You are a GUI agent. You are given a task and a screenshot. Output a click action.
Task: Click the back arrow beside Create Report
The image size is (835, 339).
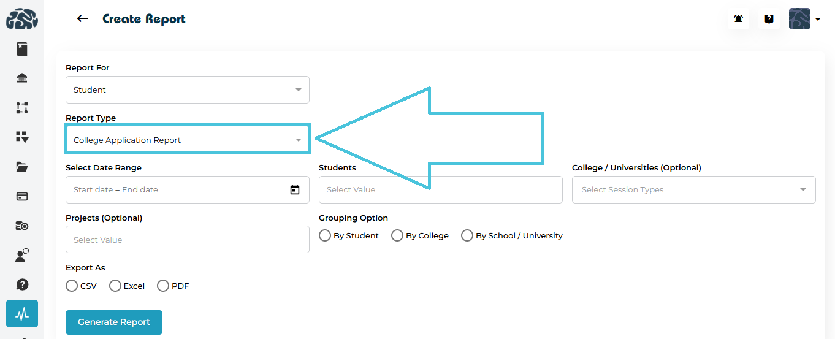click(x=82, y=19)
